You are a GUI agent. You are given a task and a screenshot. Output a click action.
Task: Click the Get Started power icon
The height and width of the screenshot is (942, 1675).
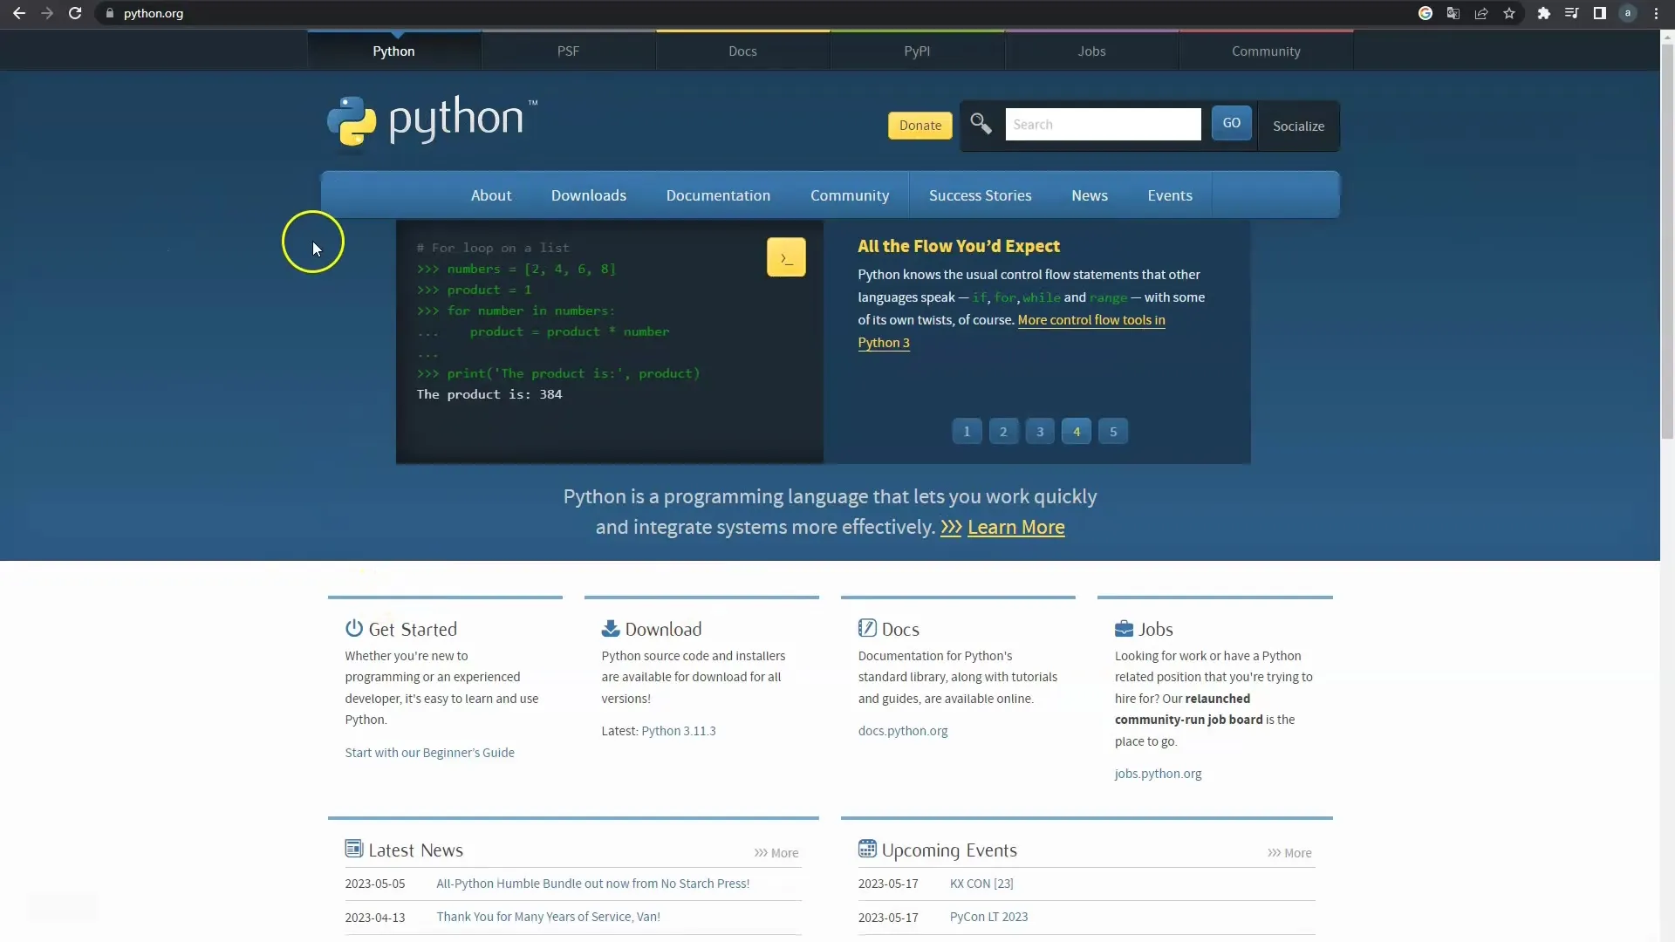tap(353, 628)
